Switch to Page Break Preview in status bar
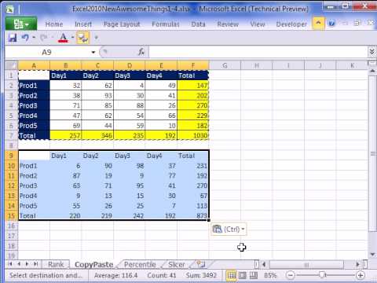This screenshot has width=377, height=283. pos(254,275)
